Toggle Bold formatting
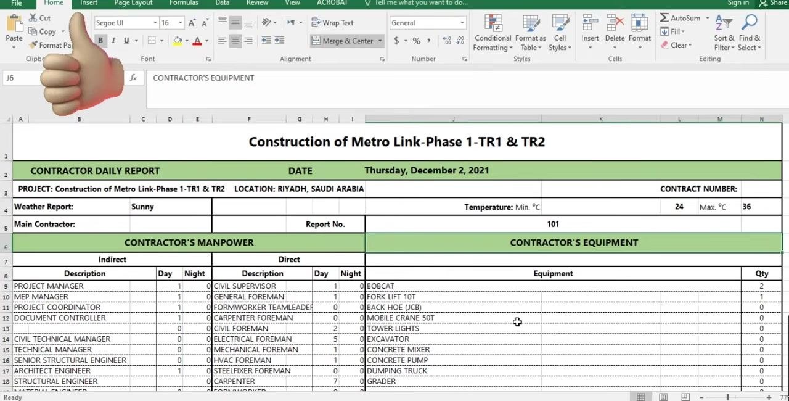789x401 pixels. pos(100,41)
